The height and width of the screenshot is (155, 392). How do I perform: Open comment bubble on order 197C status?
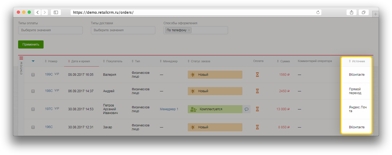246,109
